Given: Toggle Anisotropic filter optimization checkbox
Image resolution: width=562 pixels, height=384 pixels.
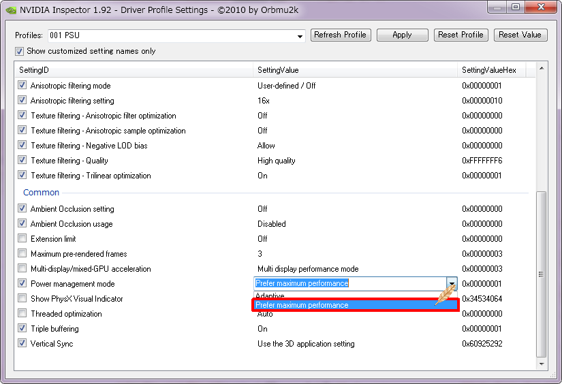Looking at the screenshot, I should coord(22,115).
